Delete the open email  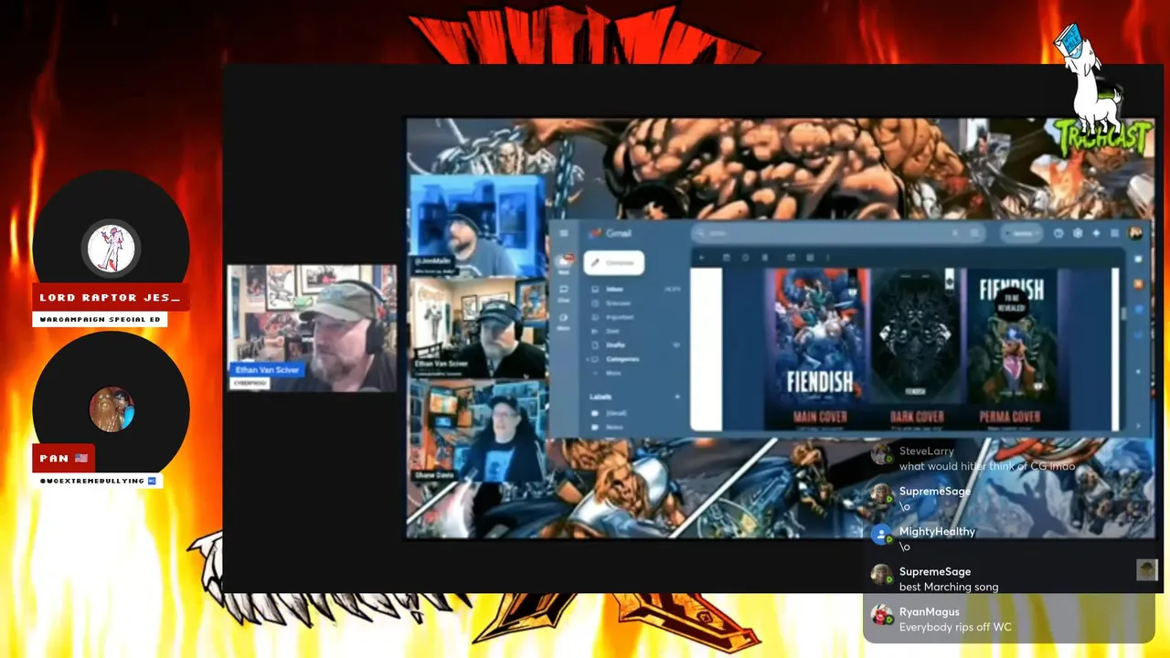(764, 258)
